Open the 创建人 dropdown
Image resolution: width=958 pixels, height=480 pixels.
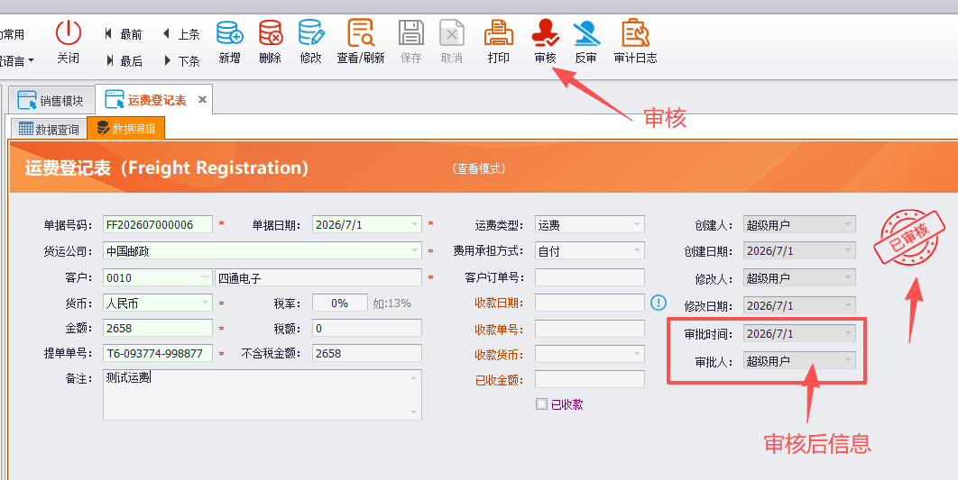point(848,224)
